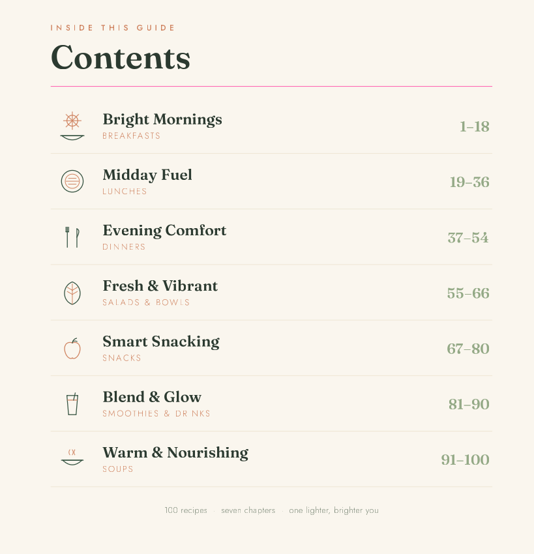
Task: Go to the Evening Comfort chapter title
Action: click(x=164, y=230)
